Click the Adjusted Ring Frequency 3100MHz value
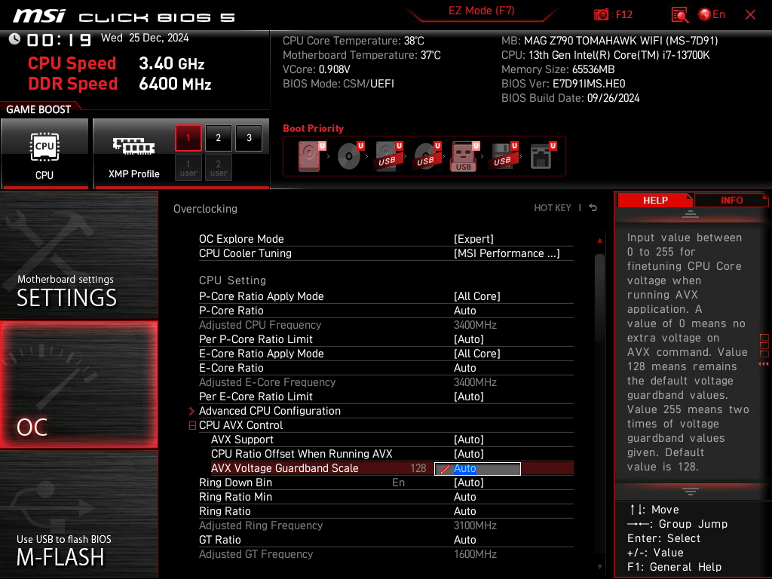This screenshot has height=579, width=772. [475, 525]
